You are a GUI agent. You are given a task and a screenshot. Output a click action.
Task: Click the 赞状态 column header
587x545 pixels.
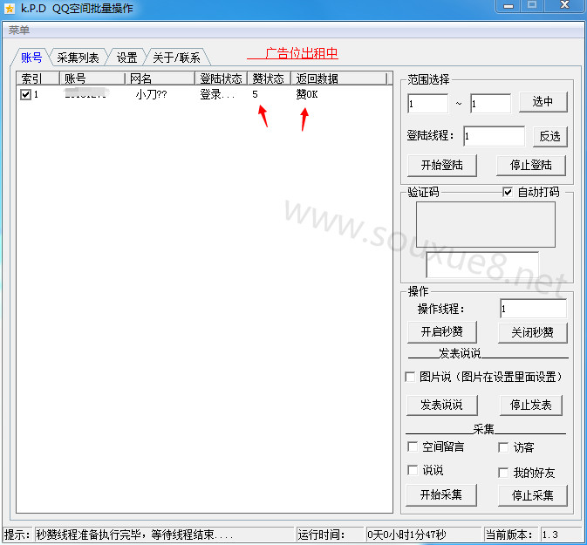coord(269,78)
